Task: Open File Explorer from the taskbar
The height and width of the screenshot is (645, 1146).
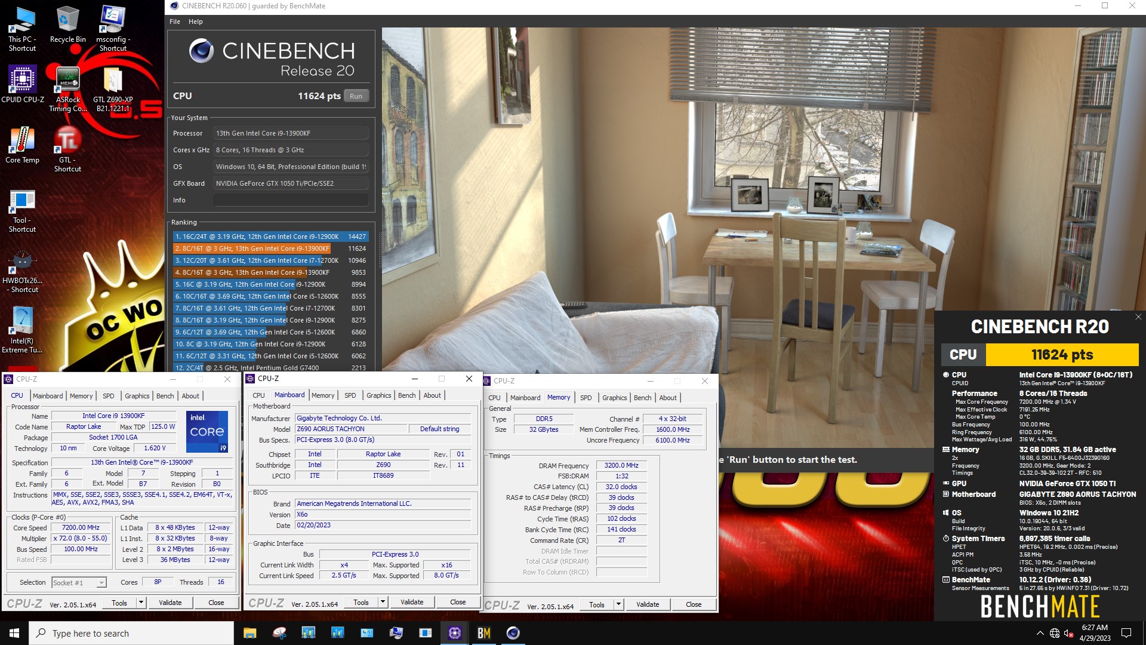Action: pyautogui.click(x=249, y=633)
